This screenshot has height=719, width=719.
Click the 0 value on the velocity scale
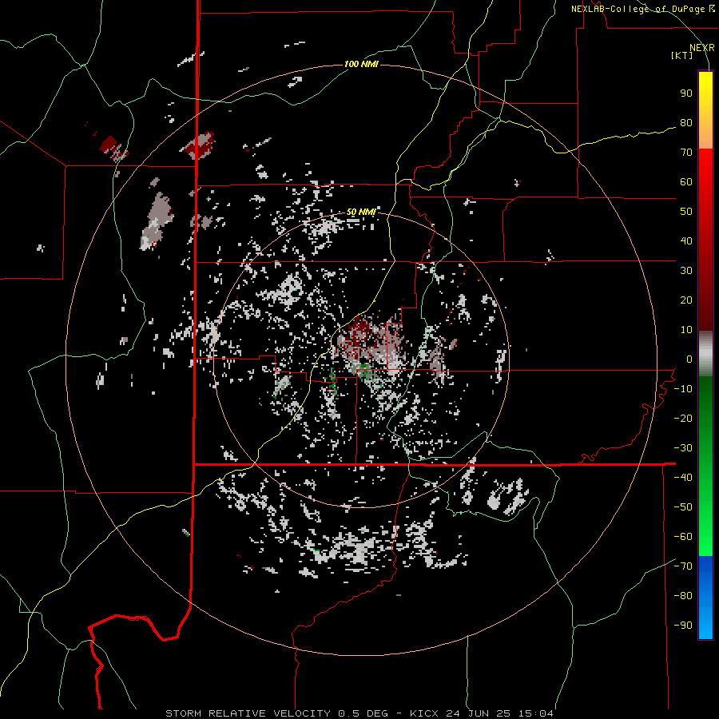(x=689, y=359)
